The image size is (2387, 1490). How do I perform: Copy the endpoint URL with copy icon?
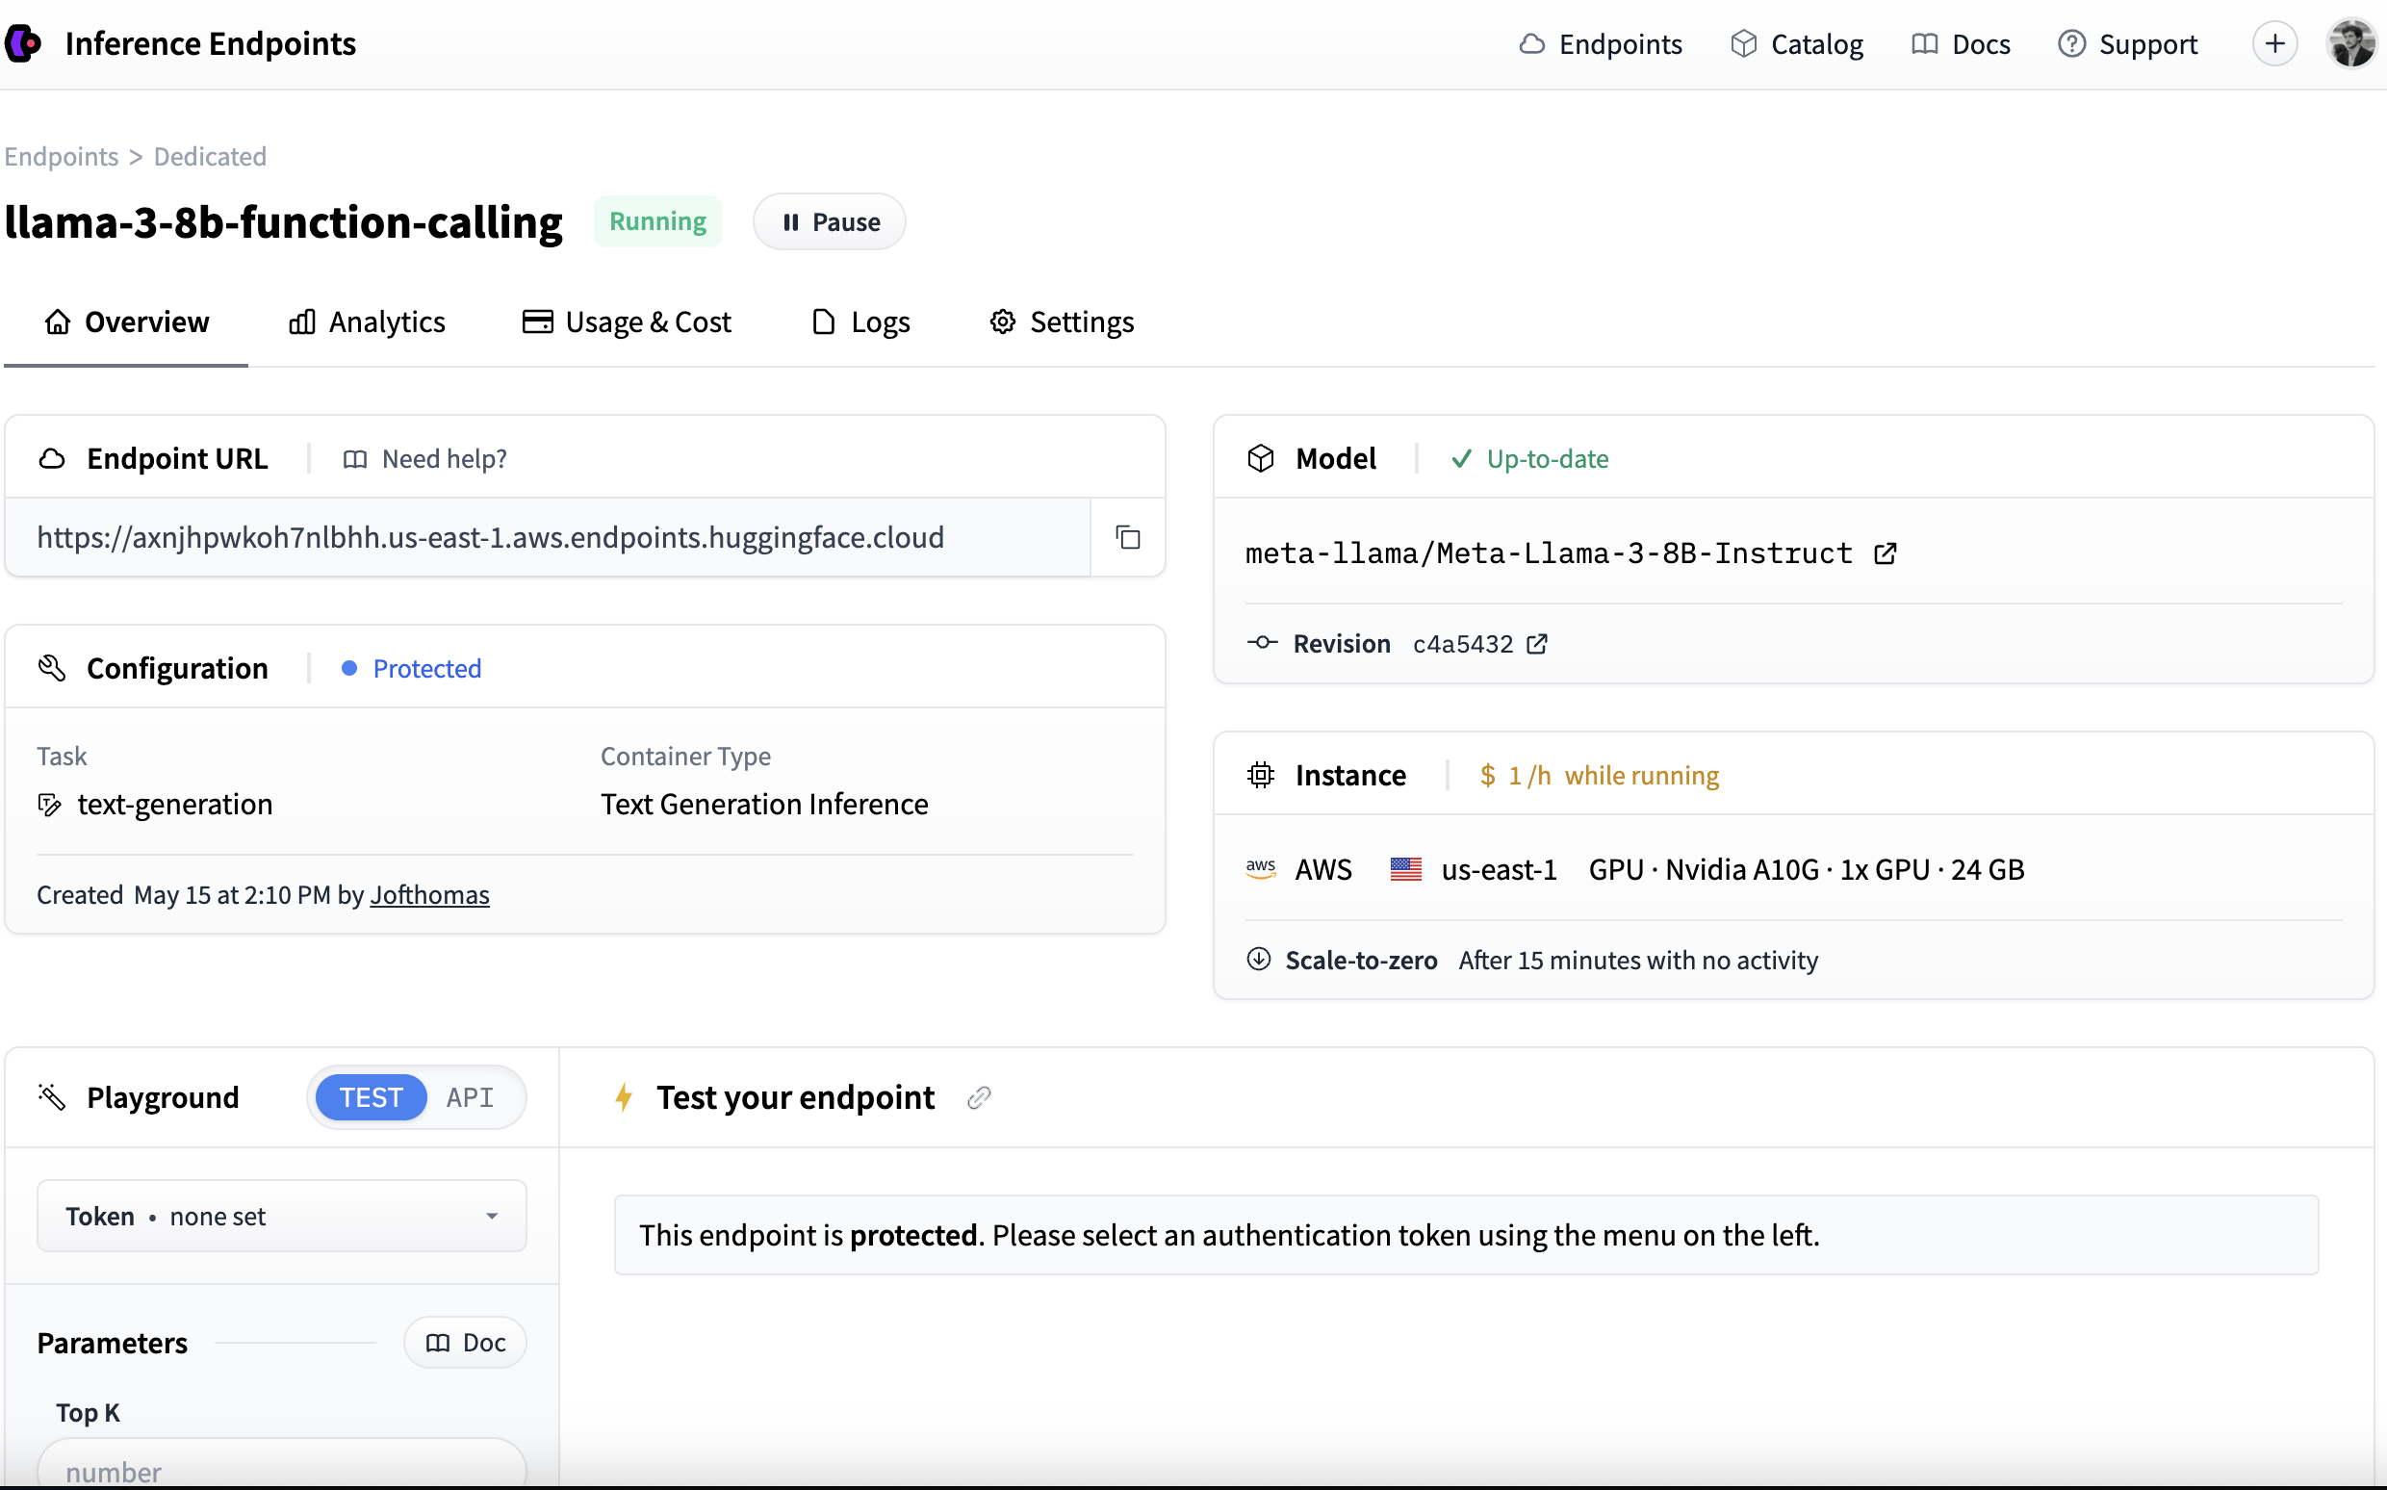click(x=1127, y=537)
